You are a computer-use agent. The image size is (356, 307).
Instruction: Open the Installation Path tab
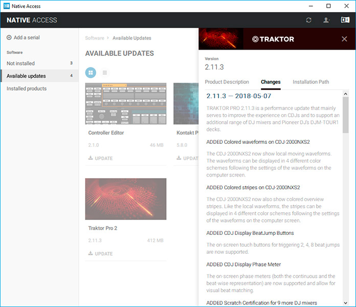tap(310, 82)
